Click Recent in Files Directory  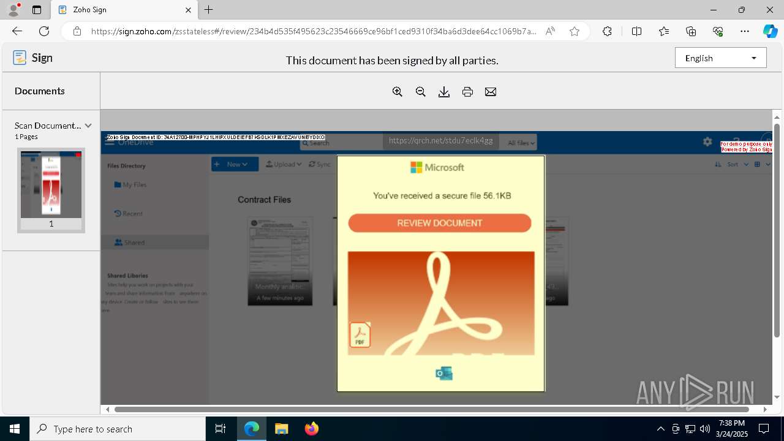(x=129, y=214)
